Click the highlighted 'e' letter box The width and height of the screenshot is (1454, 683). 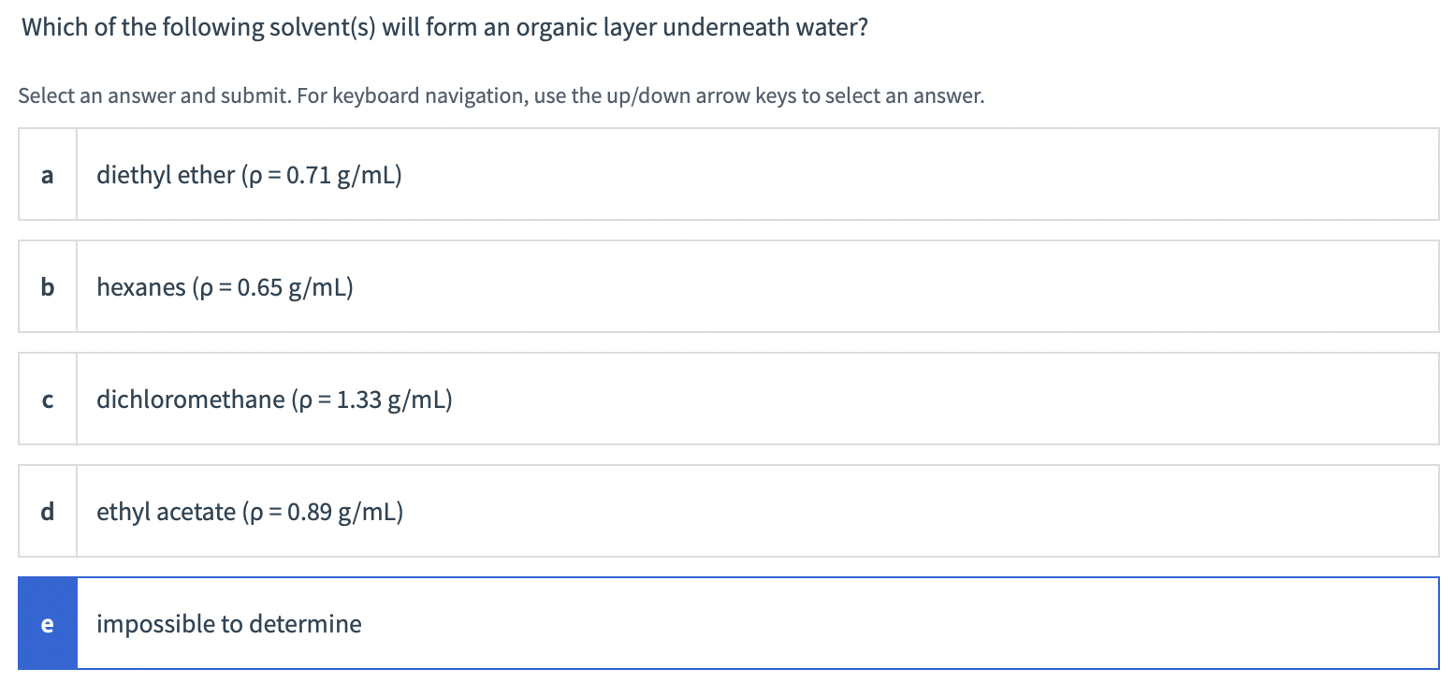(47, 623)
